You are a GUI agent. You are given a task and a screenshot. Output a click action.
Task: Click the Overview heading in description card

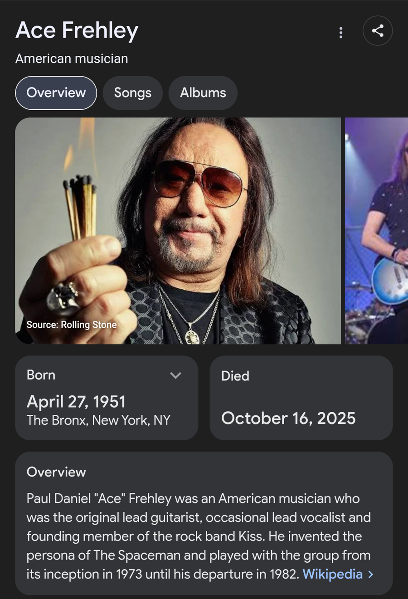(56, 472)
